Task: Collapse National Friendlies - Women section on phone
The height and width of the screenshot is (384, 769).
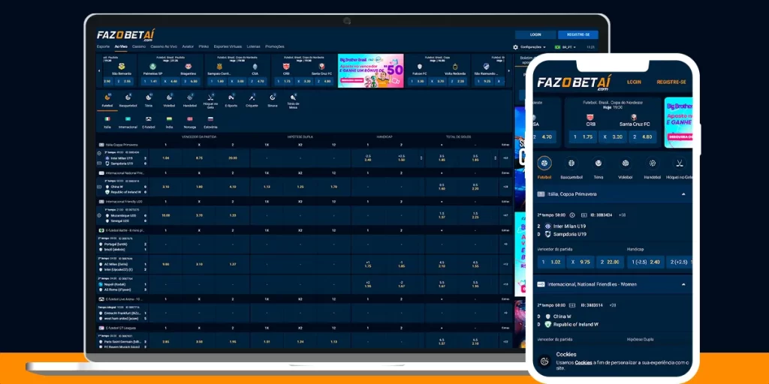Action: point(683,284)
